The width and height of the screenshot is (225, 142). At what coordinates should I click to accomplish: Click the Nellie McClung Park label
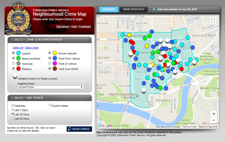(185, 122)
